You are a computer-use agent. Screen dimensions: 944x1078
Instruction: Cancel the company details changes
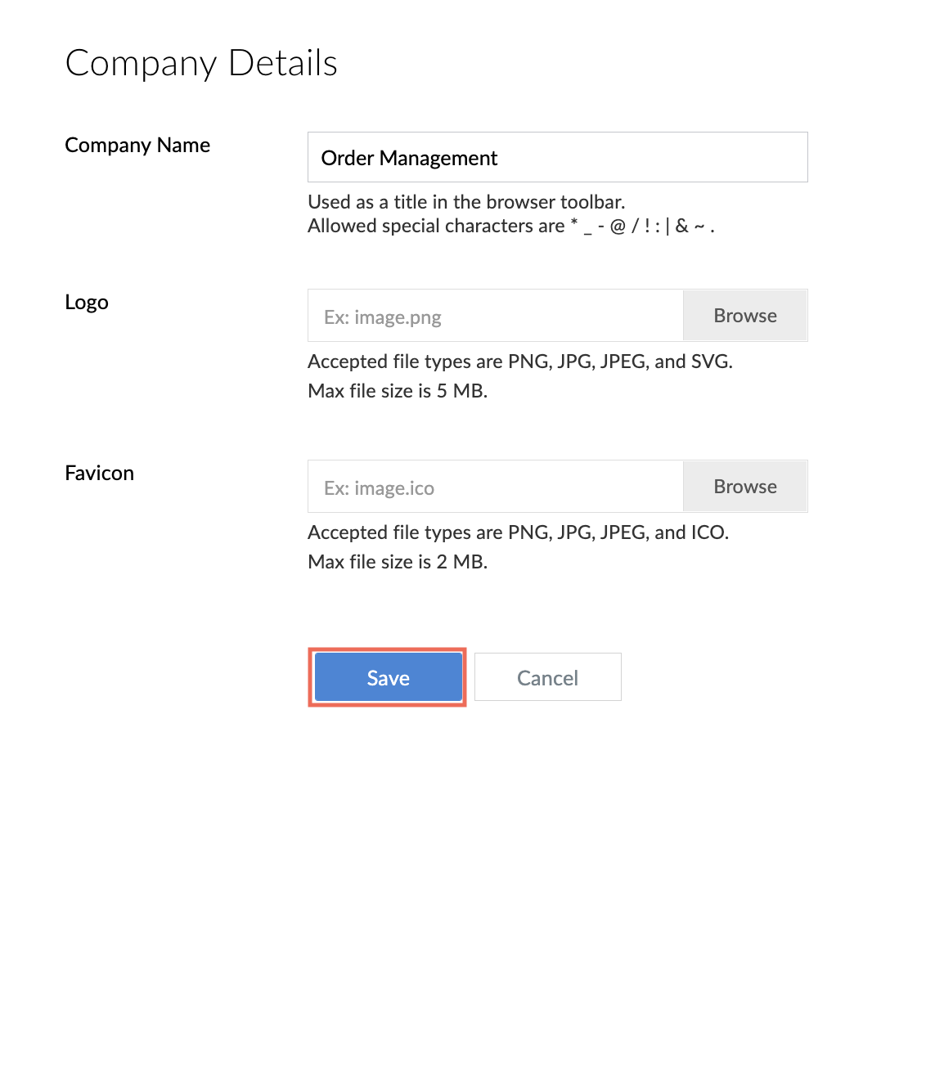click(x=548, y=677)
